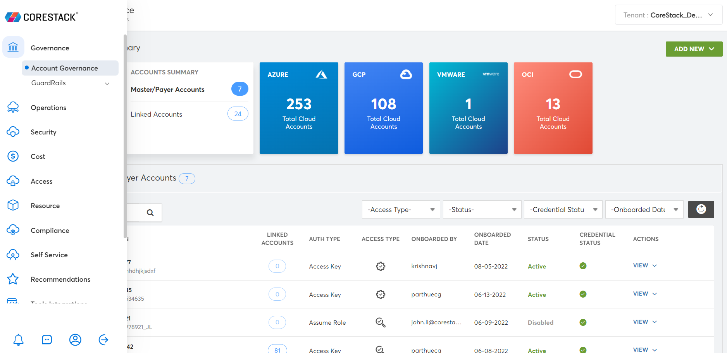This screenshot has width=727, height=353.
Task: Expand VIEW actions for krishnavj row
Action: tap(645, 265)
